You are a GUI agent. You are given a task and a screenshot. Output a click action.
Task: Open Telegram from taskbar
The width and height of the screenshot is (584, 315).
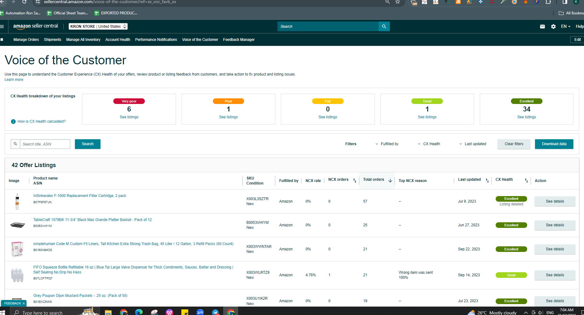pyautogui.click(x=215, y=312)
